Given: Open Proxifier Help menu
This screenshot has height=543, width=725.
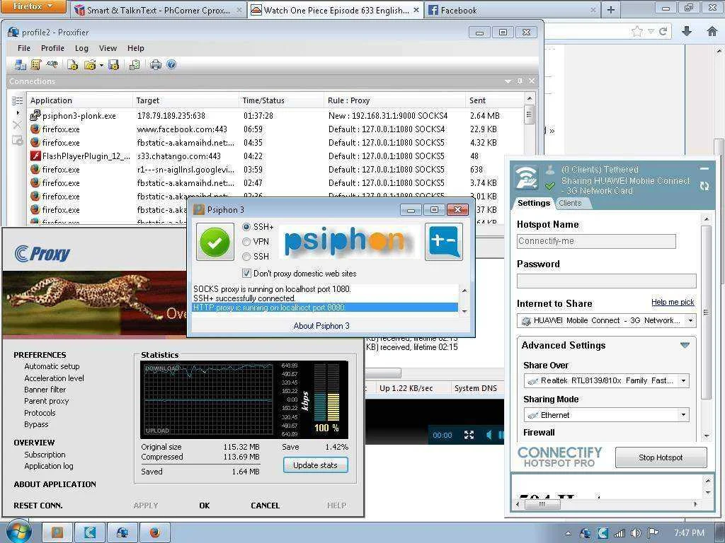Looking at the screenshot, I should [x=136, y=48].
